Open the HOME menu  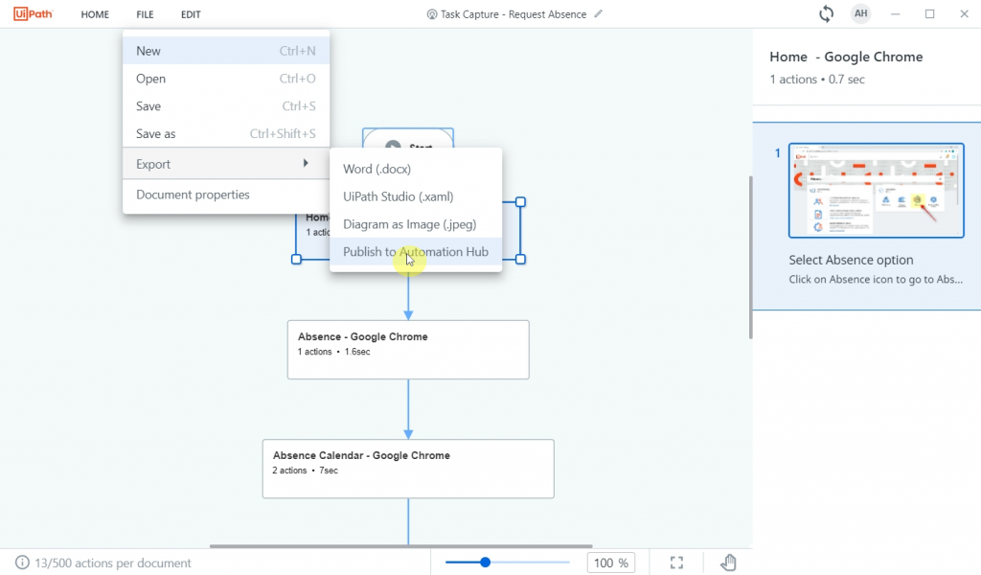(95, 14)
